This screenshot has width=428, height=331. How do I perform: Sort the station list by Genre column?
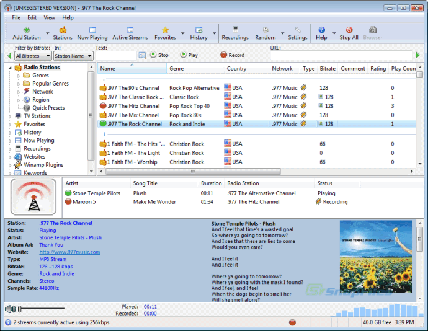pyautogui.click(x=177, y=69)
